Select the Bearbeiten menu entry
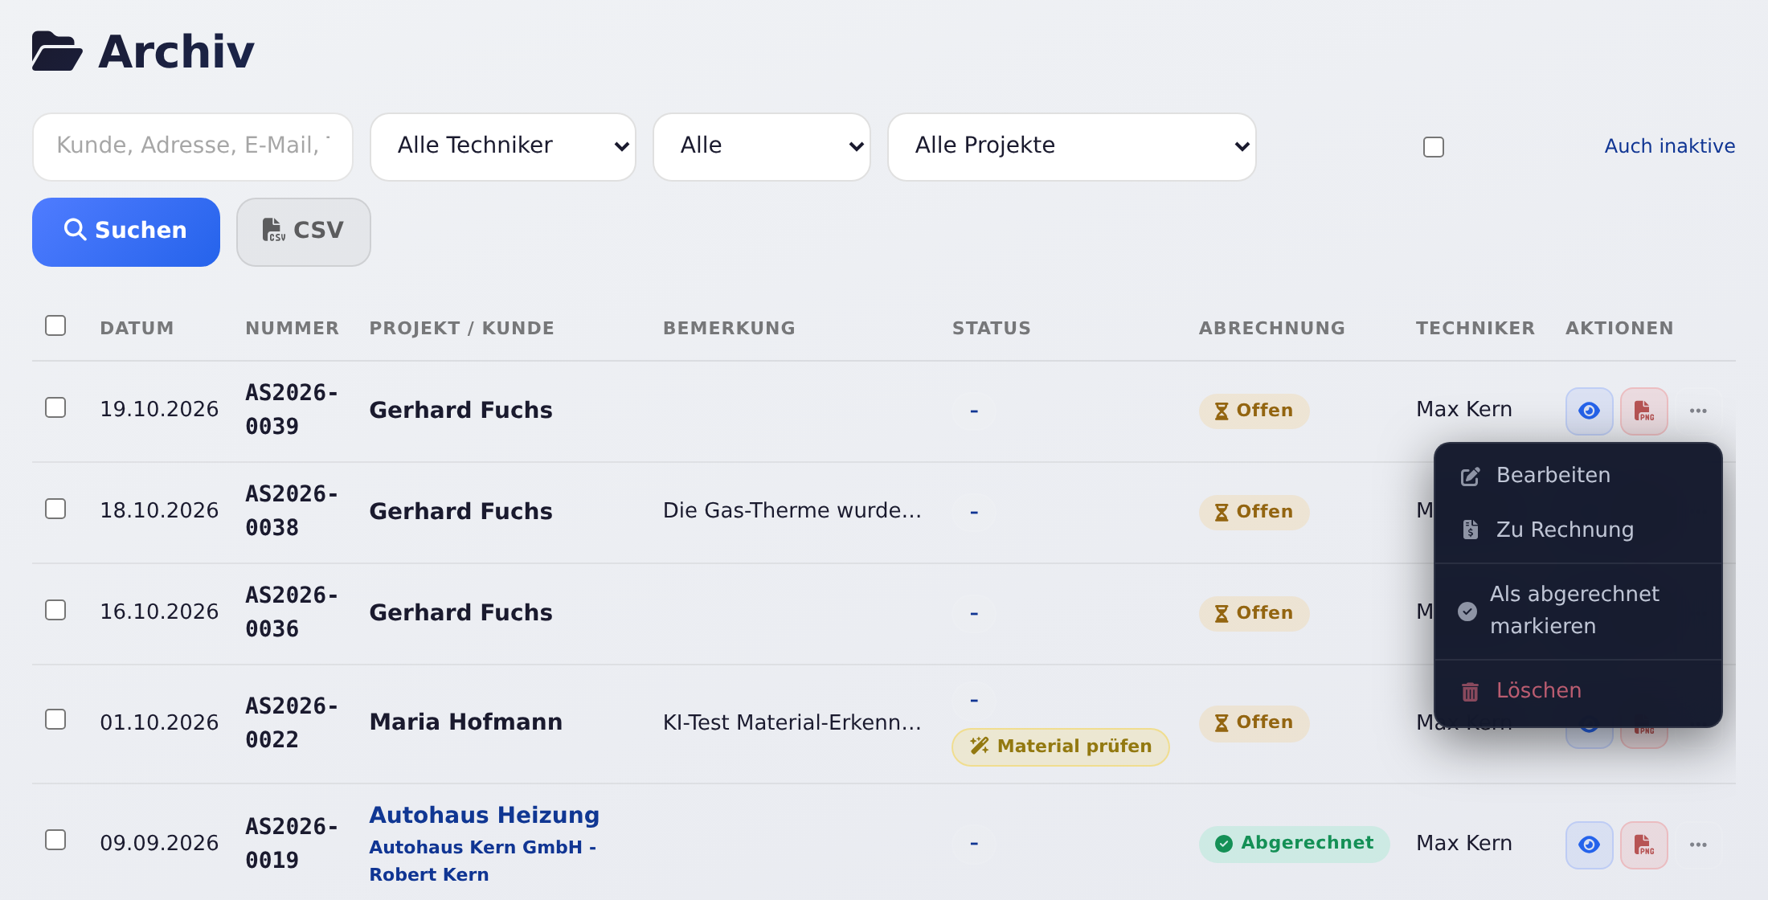This screenshot has height=900, width=1768. point(1578,475)
